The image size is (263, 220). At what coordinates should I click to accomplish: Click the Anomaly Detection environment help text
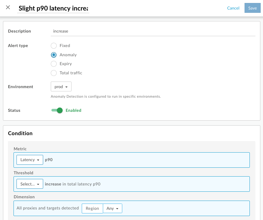pyautogui.click(x=105, y=97)
